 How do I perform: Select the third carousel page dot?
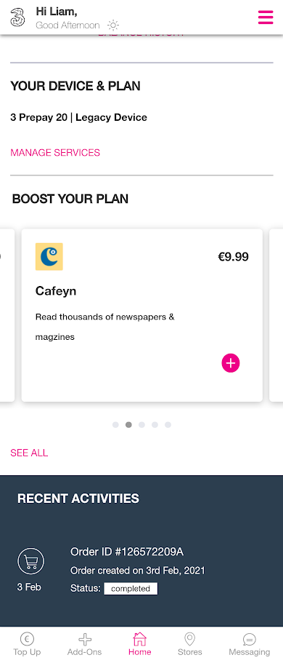[141, 425]
